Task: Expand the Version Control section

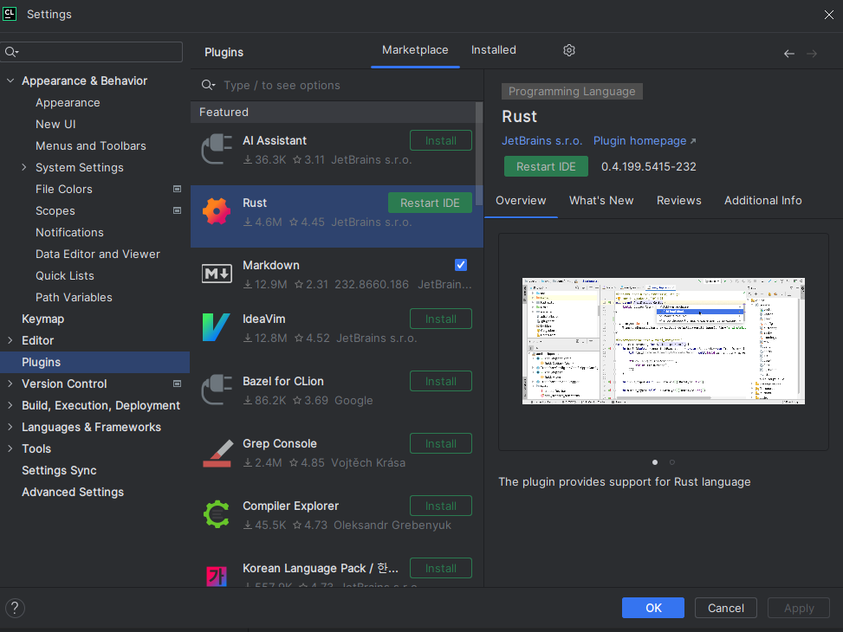Action: [x=10, y=384]
